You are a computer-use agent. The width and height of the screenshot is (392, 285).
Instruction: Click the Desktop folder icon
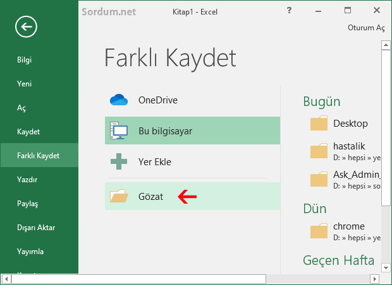tap(319, 123)
